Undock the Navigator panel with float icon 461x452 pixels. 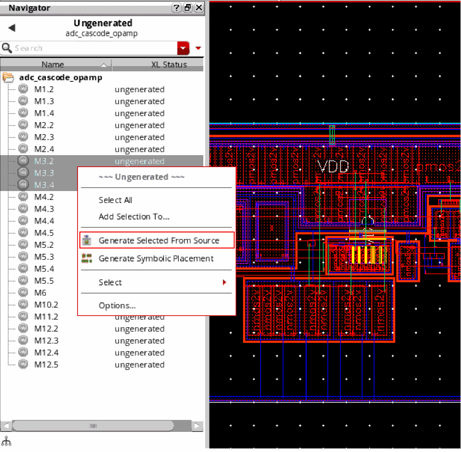point(188,8)
